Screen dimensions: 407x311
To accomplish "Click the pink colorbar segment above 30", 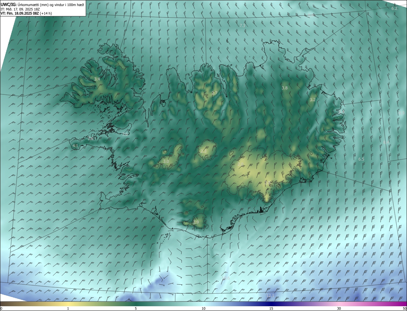I will 339,304.
